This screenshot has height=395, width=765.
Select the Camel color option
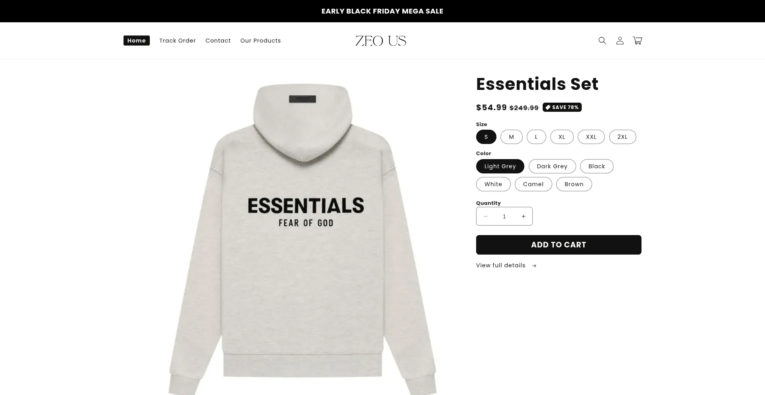click(533, 184)
